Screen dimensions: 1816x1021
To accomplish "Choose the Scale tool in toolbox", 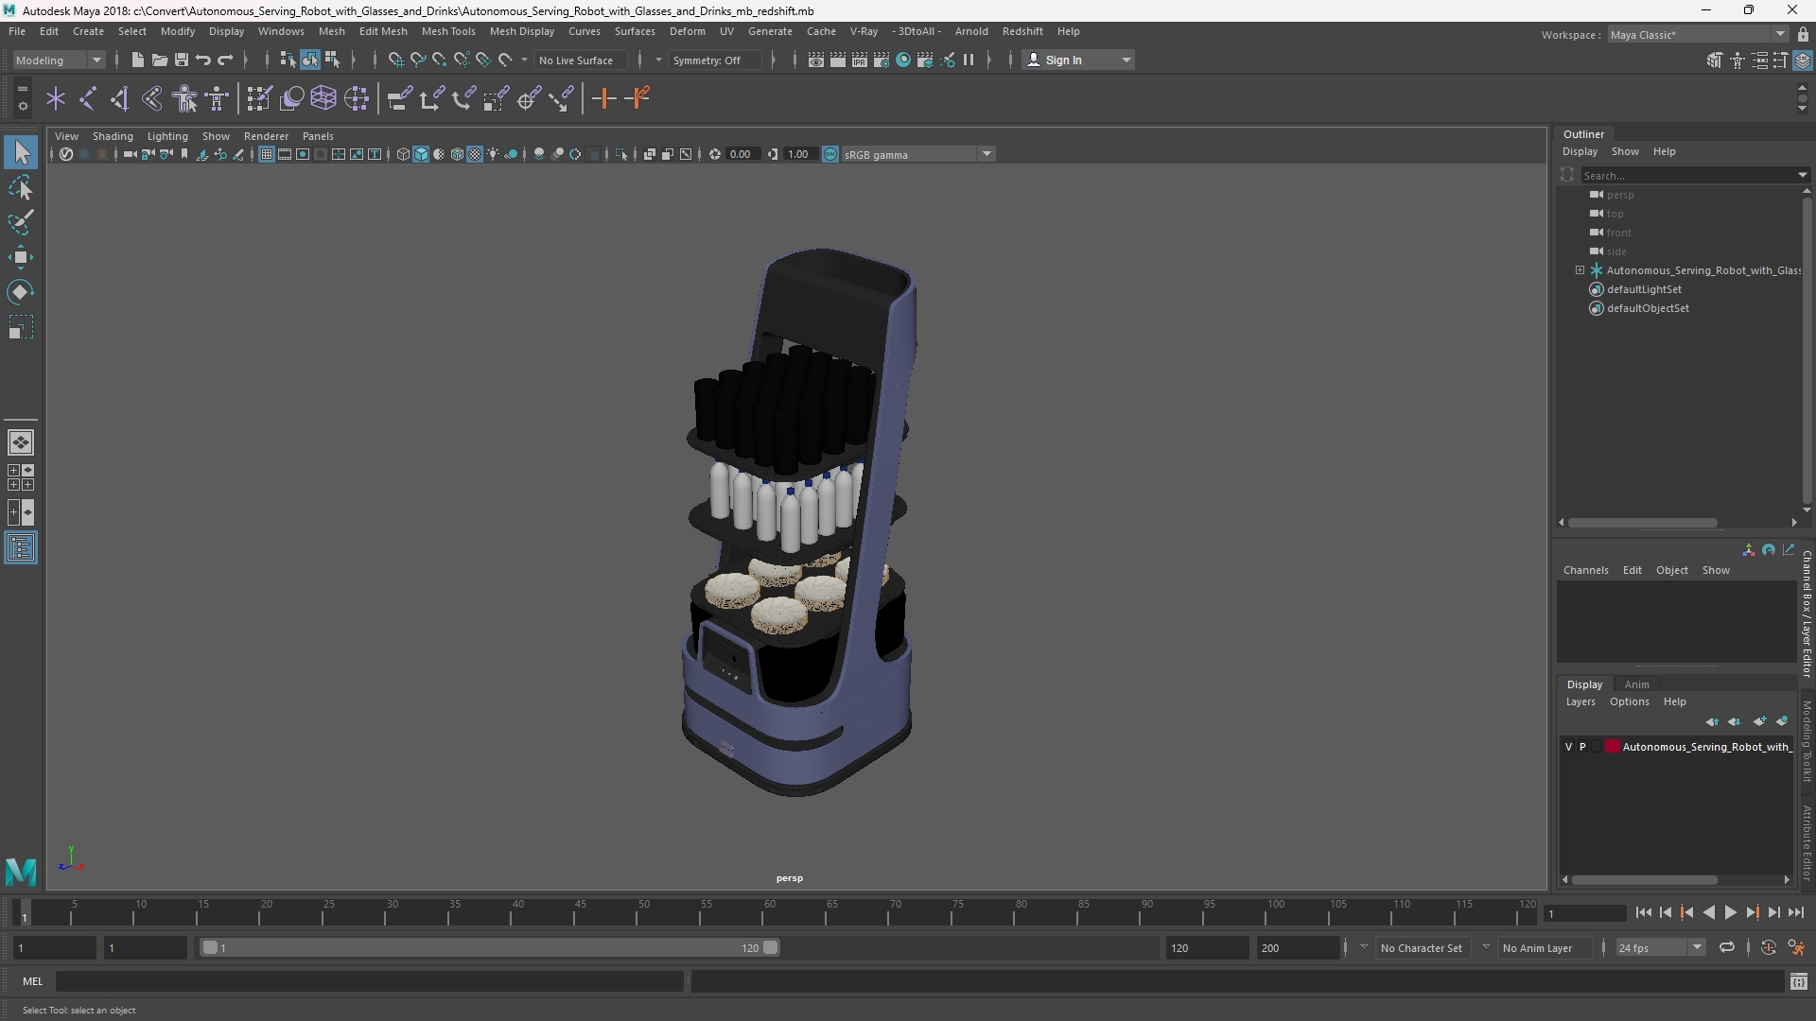I will pyautogui.click(x=21, y=327).
